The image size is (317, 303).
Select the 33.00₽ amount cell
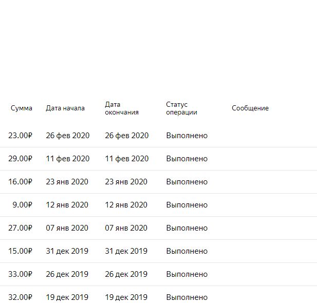click(x=20, y=274)
